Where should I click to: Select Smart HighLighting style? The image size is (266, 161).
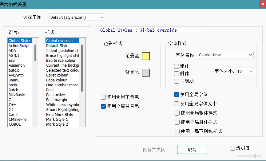62,110
